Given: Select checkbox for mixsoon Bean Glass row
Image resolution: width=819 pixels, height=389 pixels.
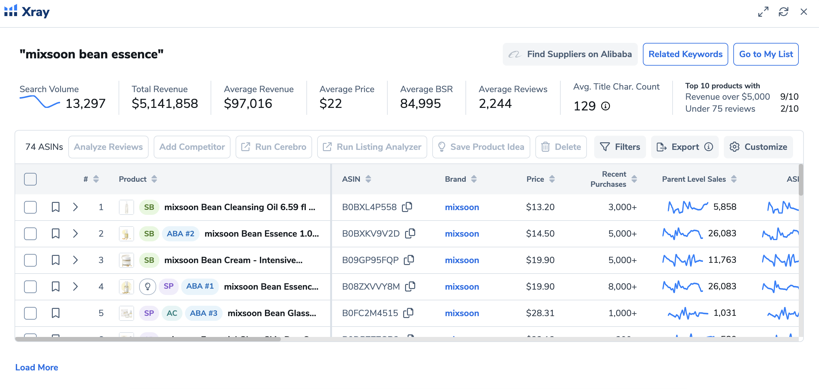Looking at the screenshot, I should coord(30,313).
